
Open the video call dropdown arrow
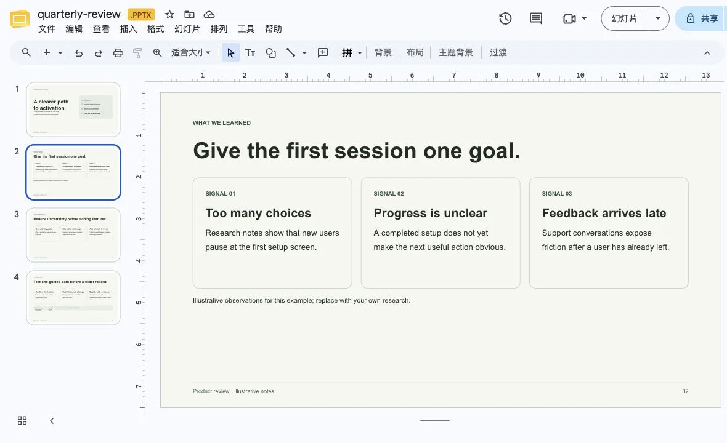(584, 18)
